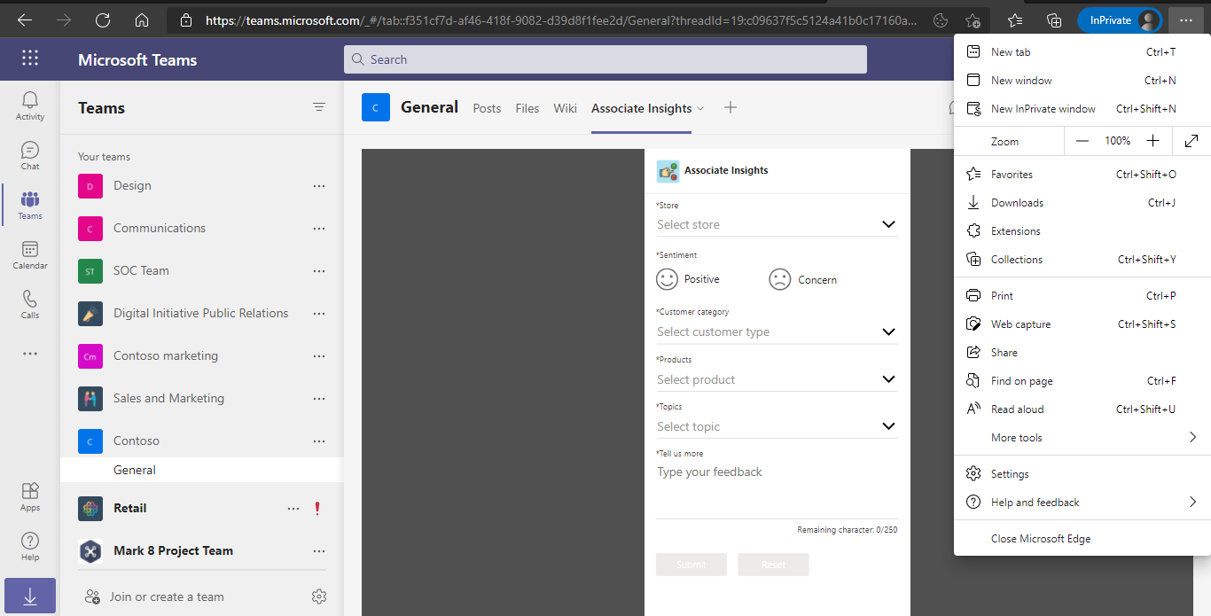Open Chat in the Teams sidebar
The height and width of the screenshot is (616, 1211).
coord(30,155)
